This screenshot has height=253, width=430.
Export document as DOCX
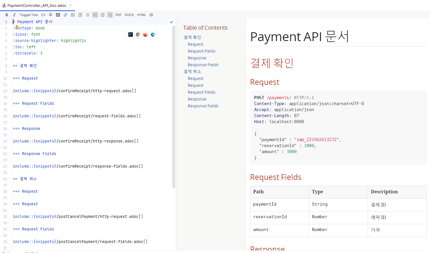pyautogui.click(x=129, y=15)
